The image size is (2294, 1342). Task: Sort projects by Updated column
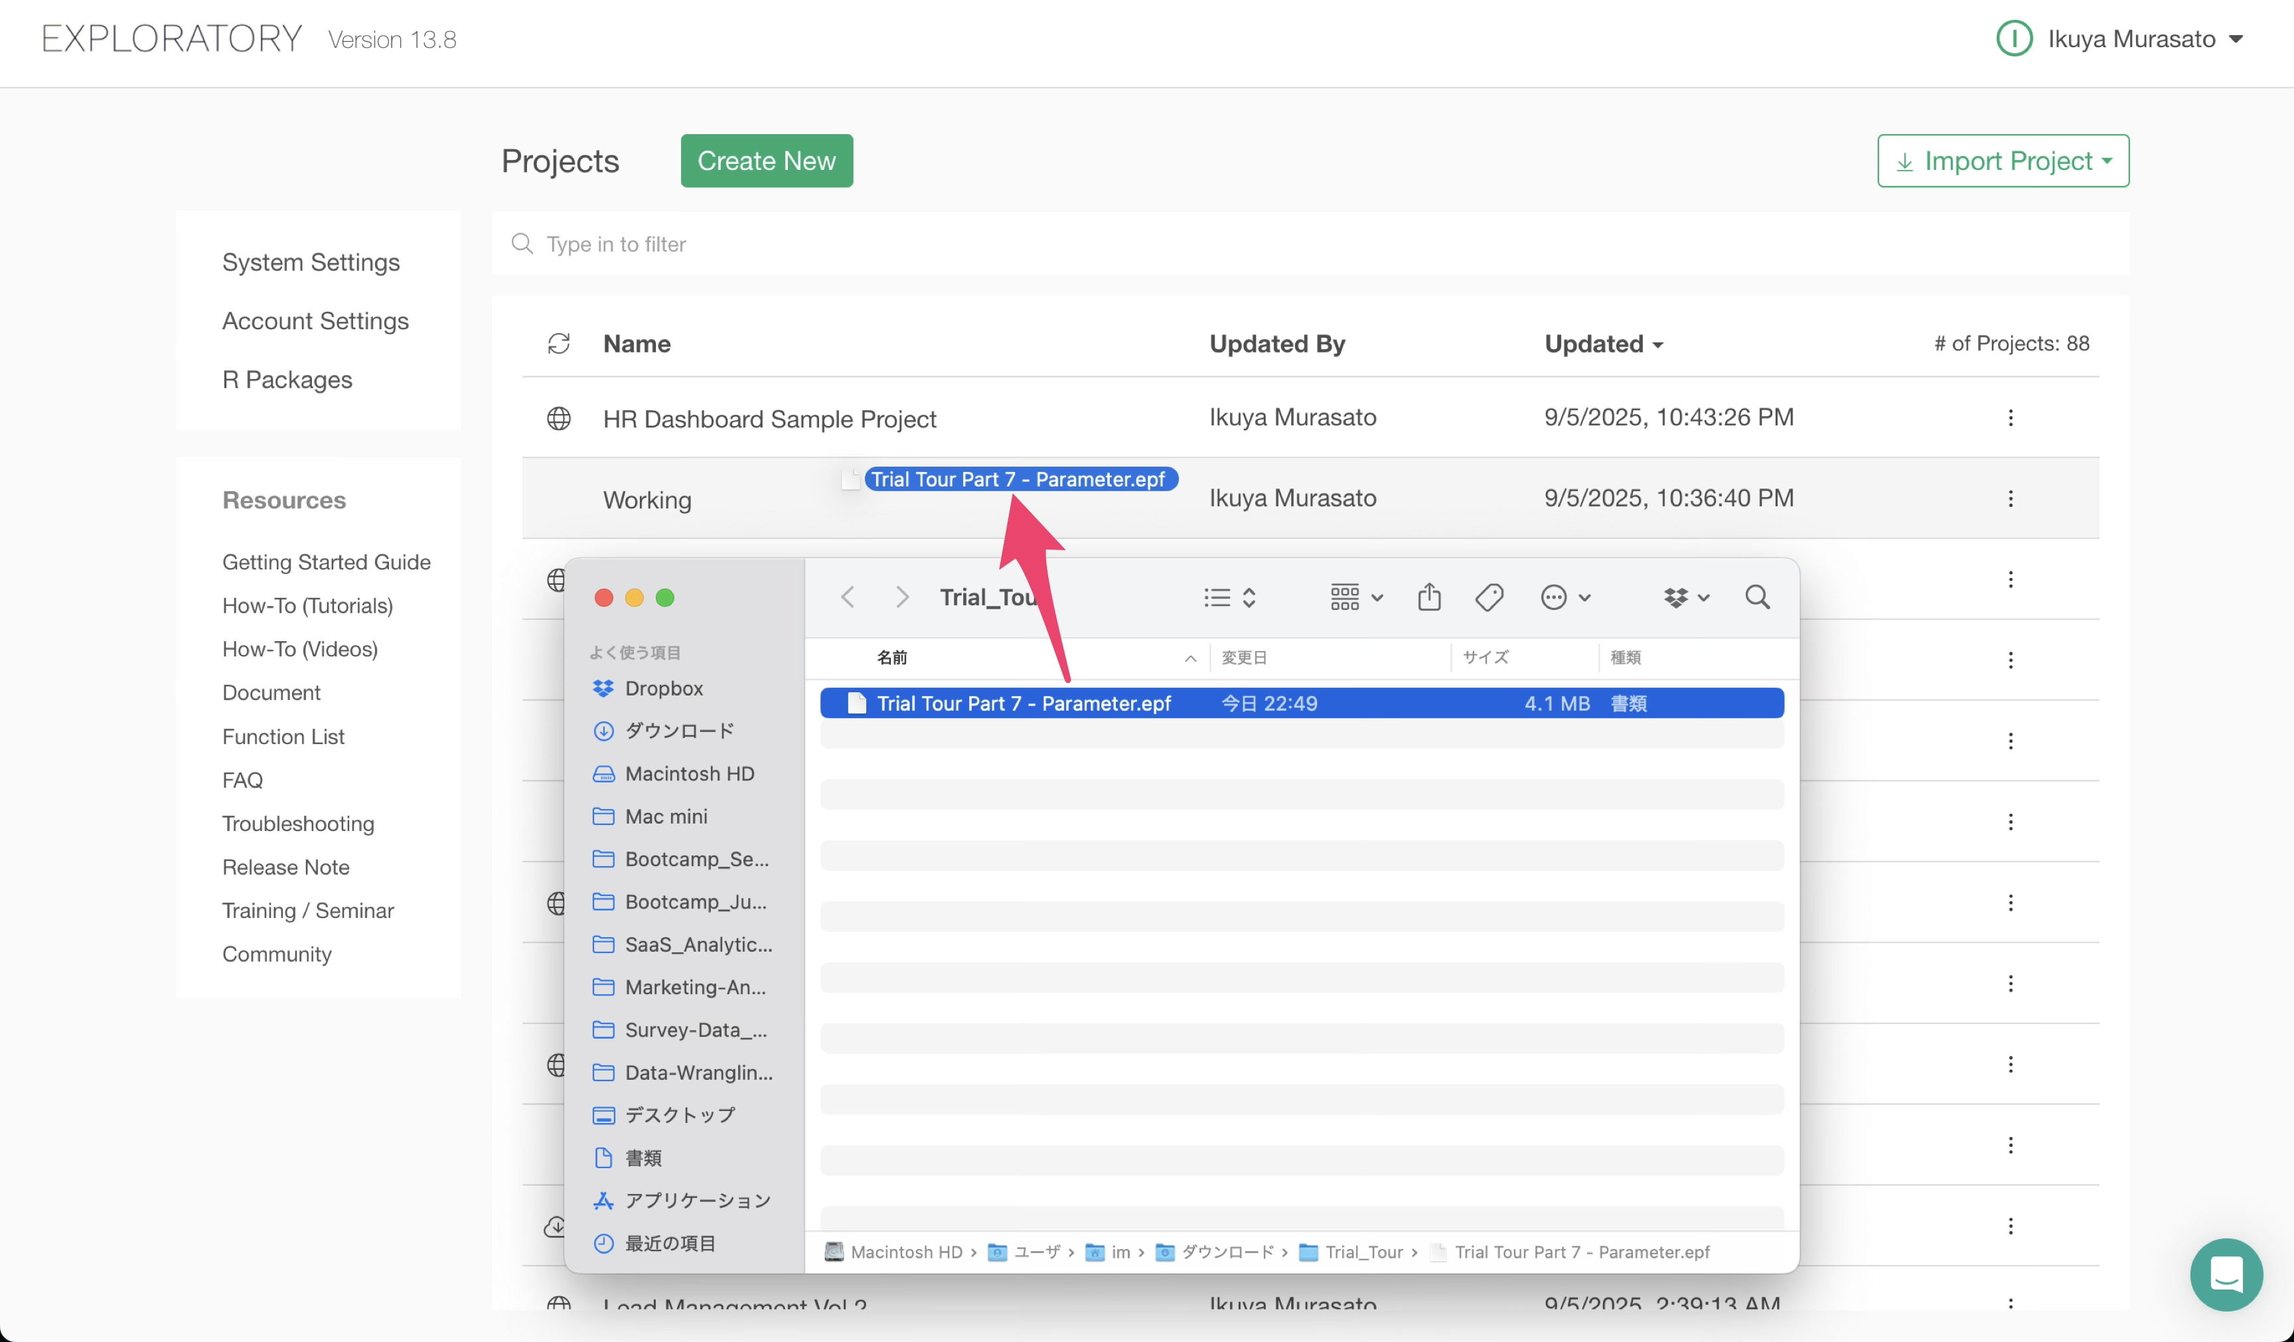[x=1603, y=343]
